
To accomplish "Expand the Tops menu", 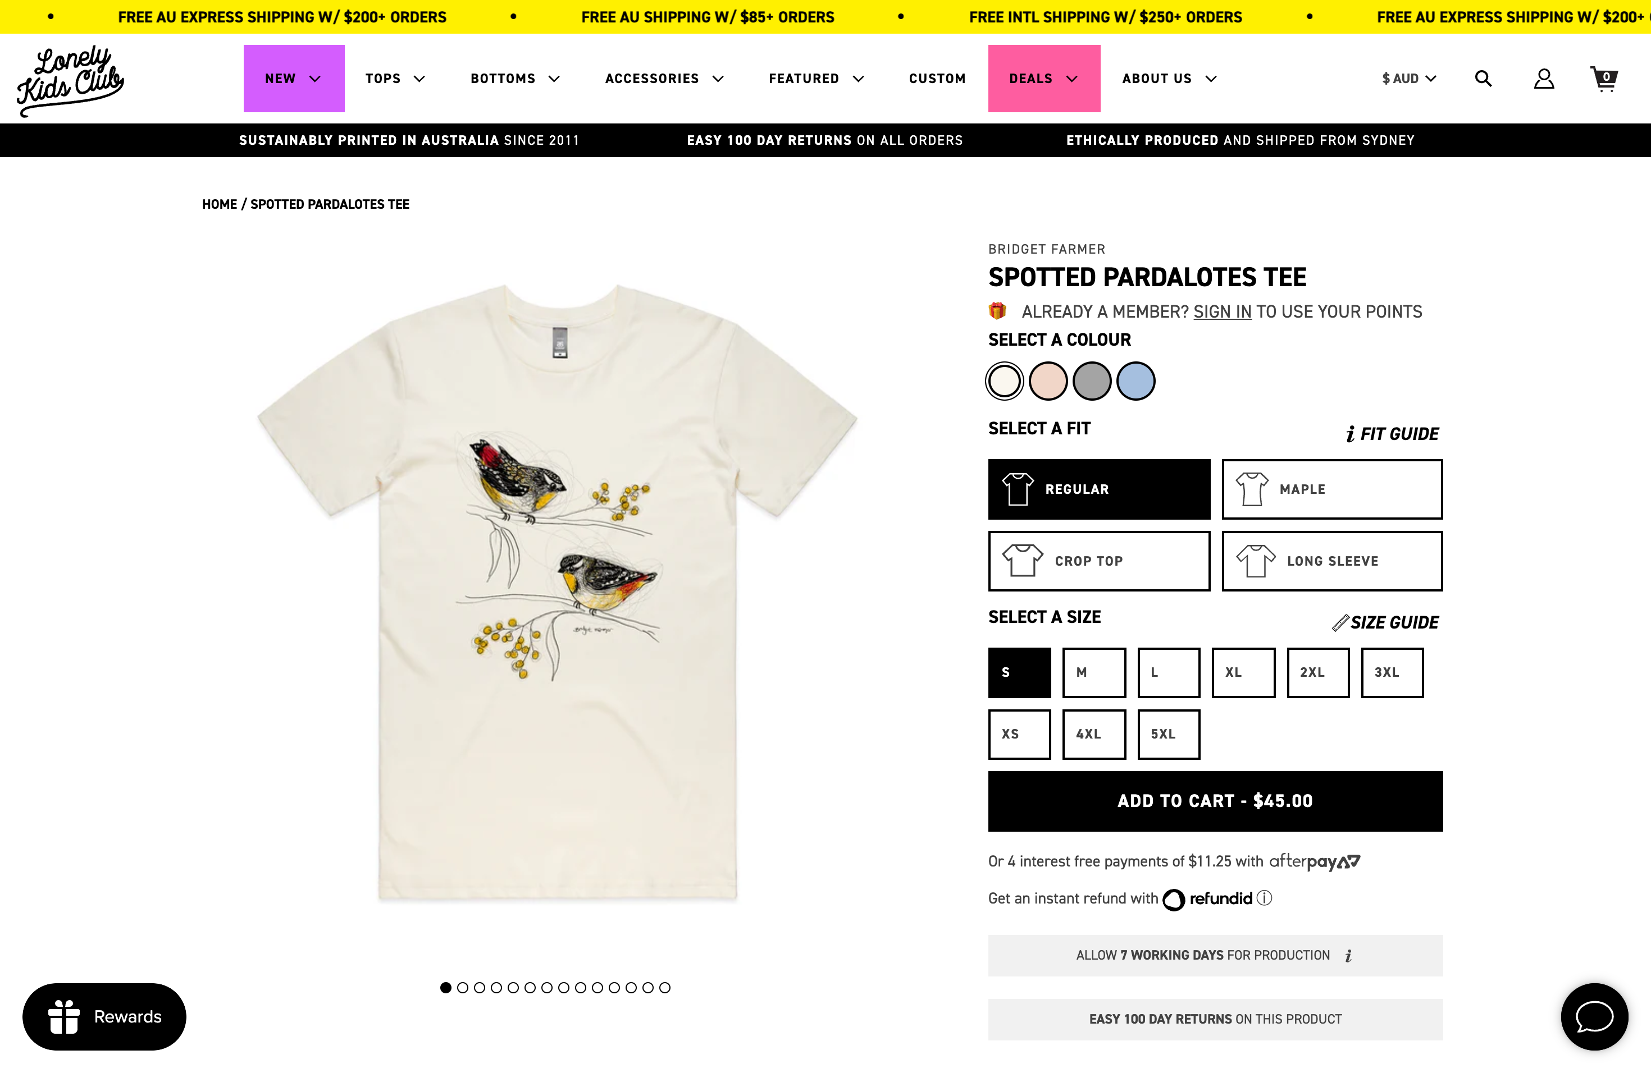I will coord(395,79).
